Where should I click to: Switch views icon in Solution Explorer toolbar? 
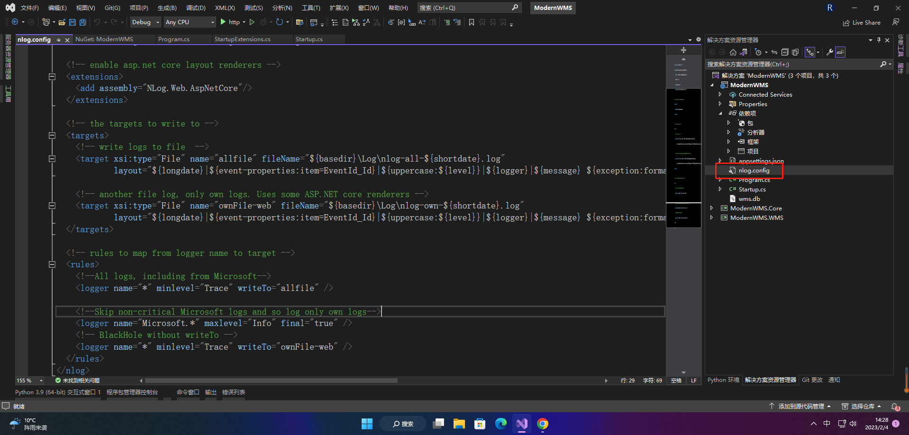[x=744, y=52]
